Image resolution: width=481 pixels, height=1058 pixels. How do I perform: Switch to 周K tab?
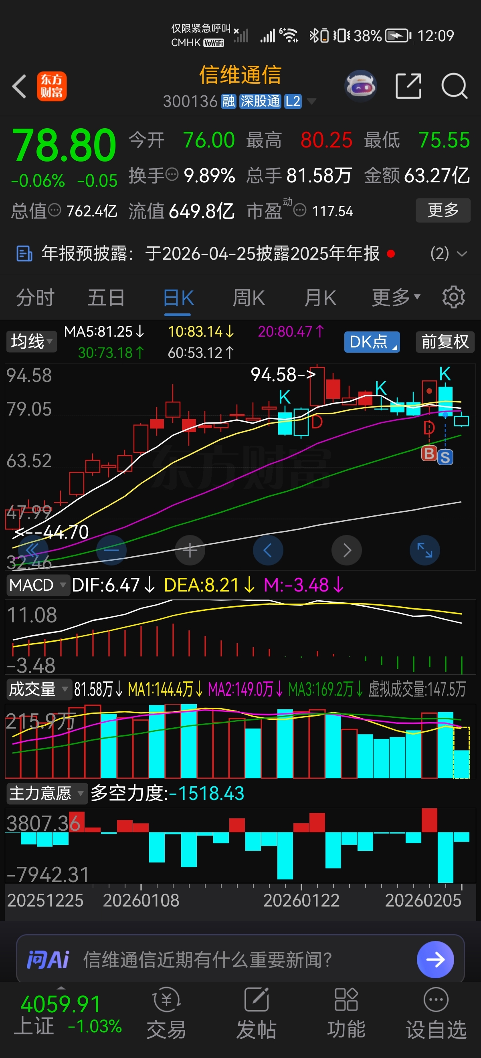(x=249, y=297)
